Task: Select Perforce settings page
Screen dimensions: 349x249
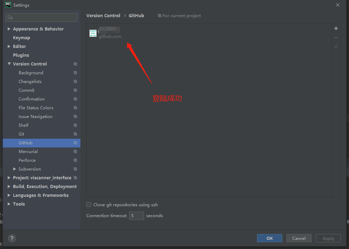Action: point(27,160)
